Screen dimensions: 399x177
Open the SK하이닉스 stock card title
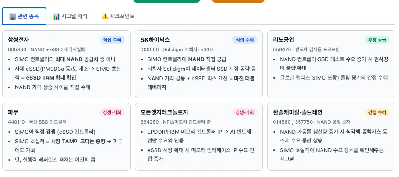155,40
